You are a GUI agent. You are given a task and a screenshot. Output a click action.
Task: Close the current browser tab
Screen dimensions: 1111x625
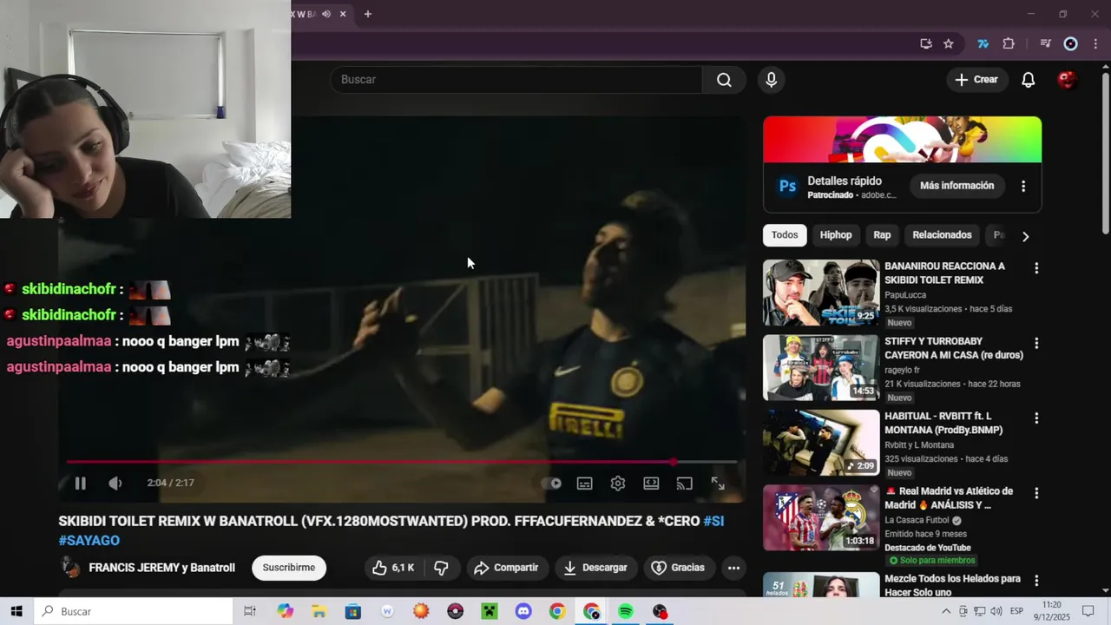[343, 14]
